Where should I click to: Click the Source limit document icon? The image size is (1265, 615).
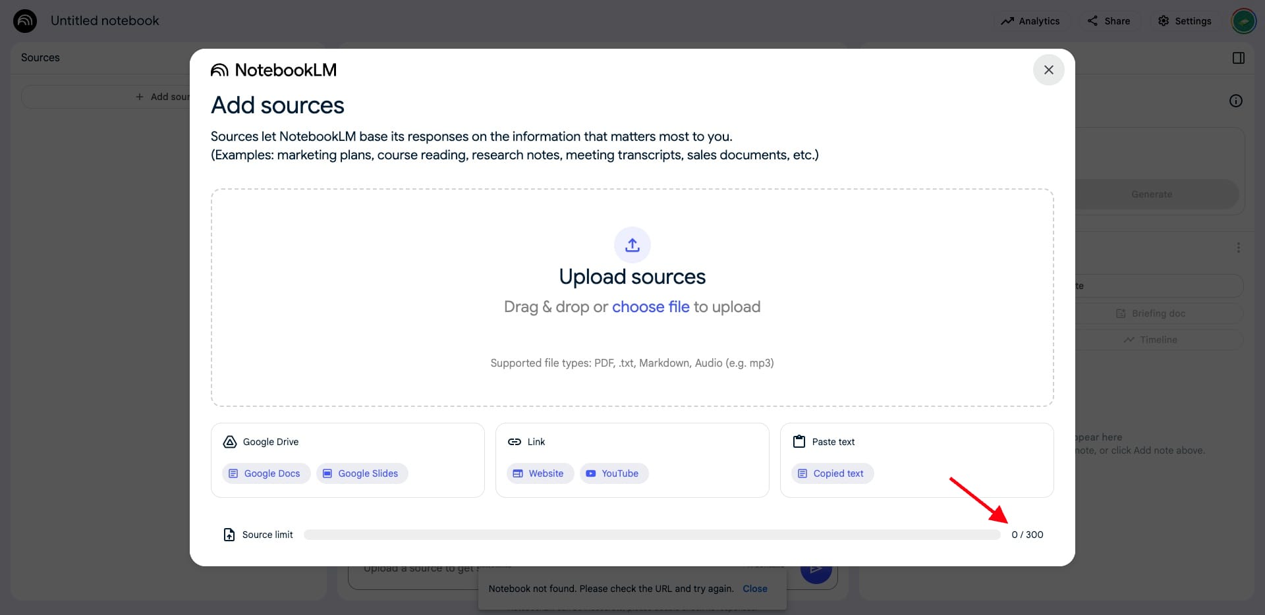(229, 535)
